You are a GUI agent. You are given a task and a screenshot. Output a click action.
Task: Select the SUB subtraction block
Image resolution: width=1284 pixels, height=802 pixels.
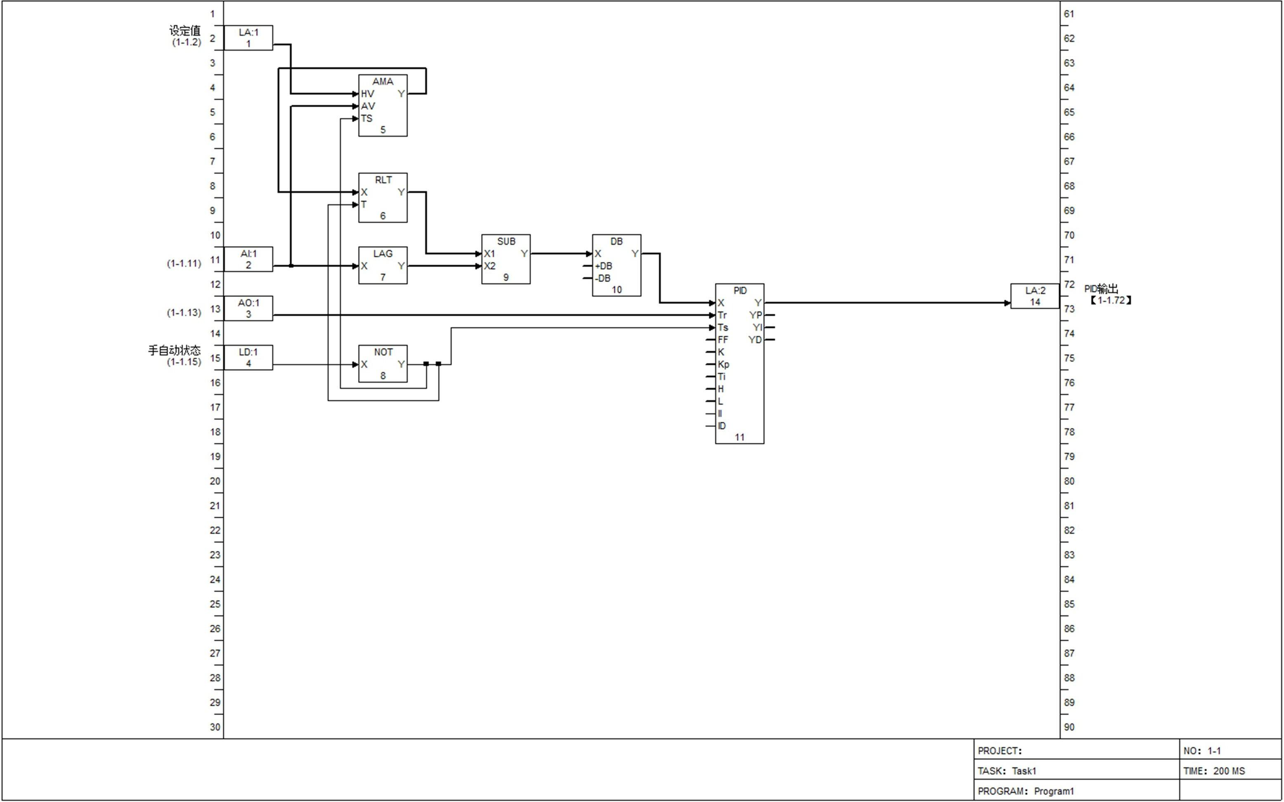[x=506, y=259]
